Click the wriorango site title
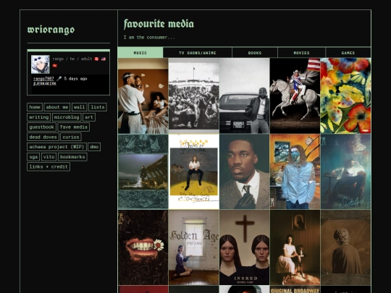The width and height of the screenshot is (391, 293). coord(51,30)
